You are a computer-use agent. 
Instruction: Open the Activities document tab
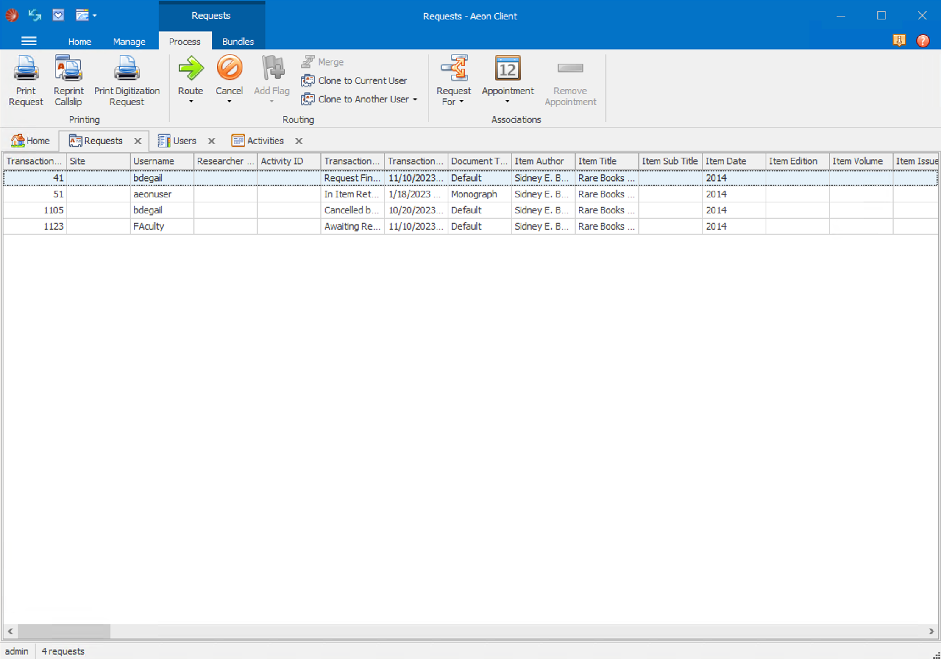(265, 141)
